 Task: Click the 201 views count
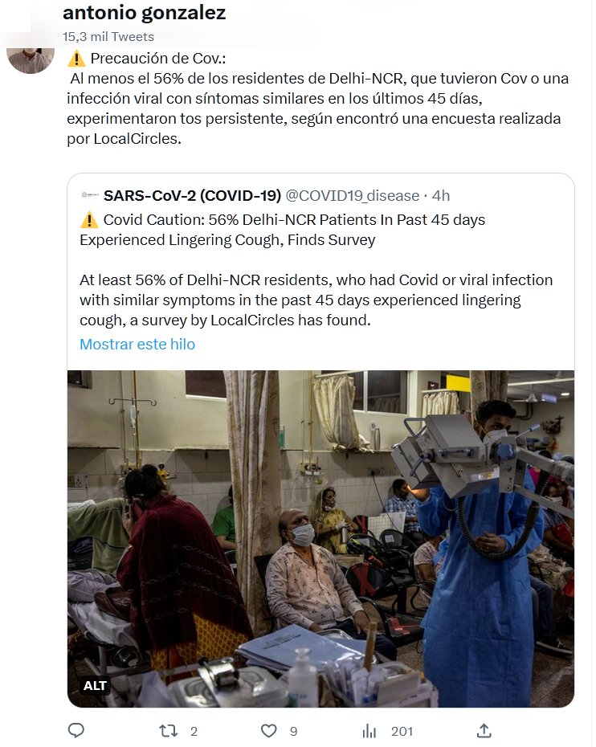(402, 731)
